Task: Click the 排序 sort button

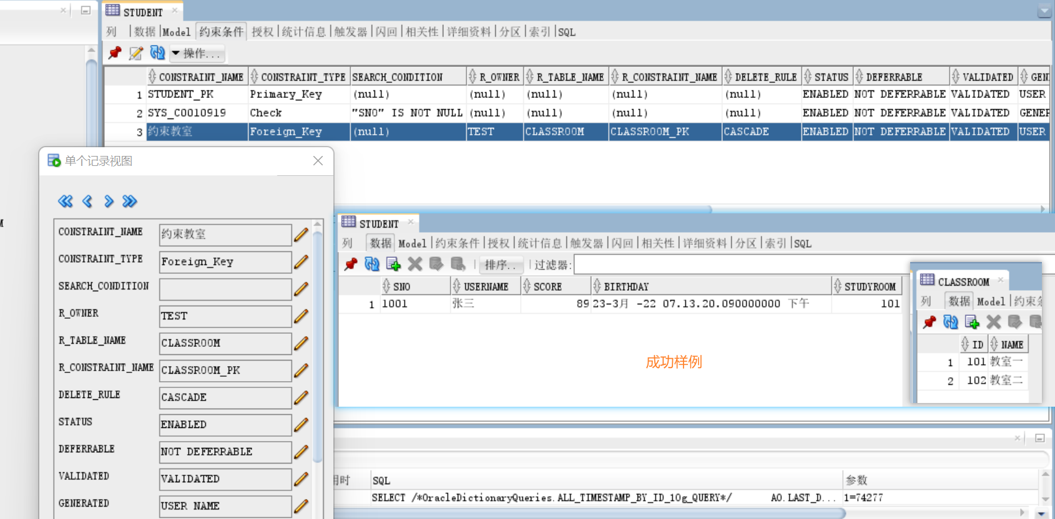Action: click(x=501, y=265)
